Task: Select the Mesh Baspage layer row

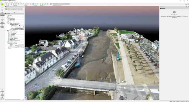Action: [x=18, y=47]
